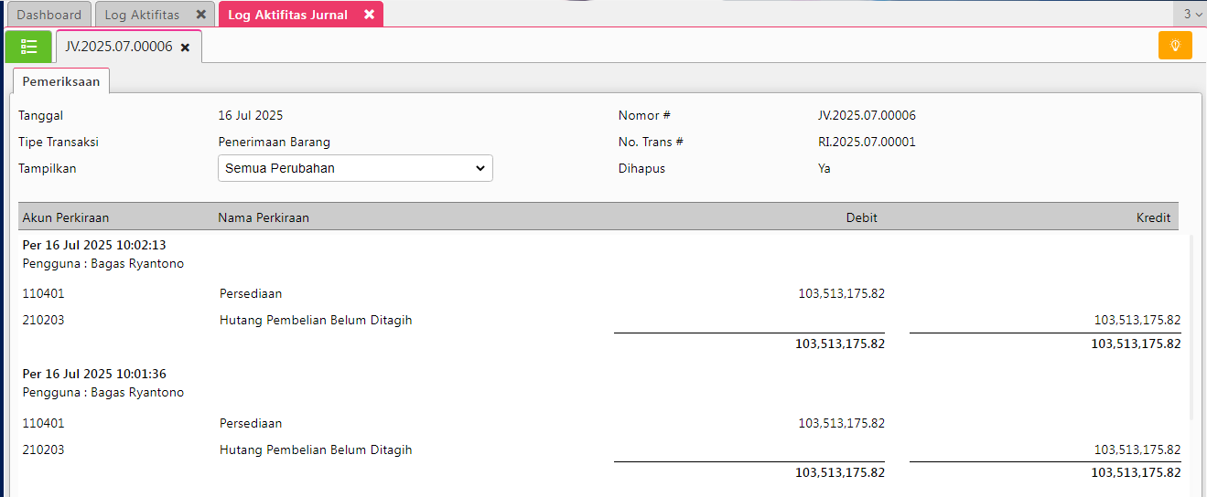Click the Nama Perkiraan column header
This screenshot has height=497, width=1207.
click(264, 217)
